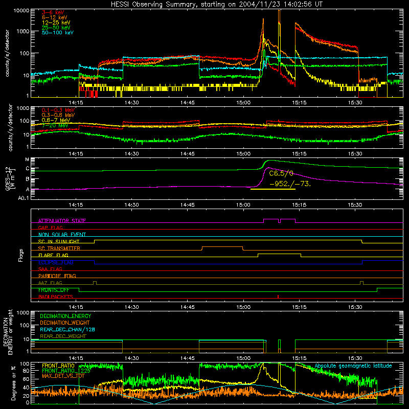This screenshot has height=409, width=409.
Task: Click the 7-20 MeV legend label
Action: [x=55, y=125]
